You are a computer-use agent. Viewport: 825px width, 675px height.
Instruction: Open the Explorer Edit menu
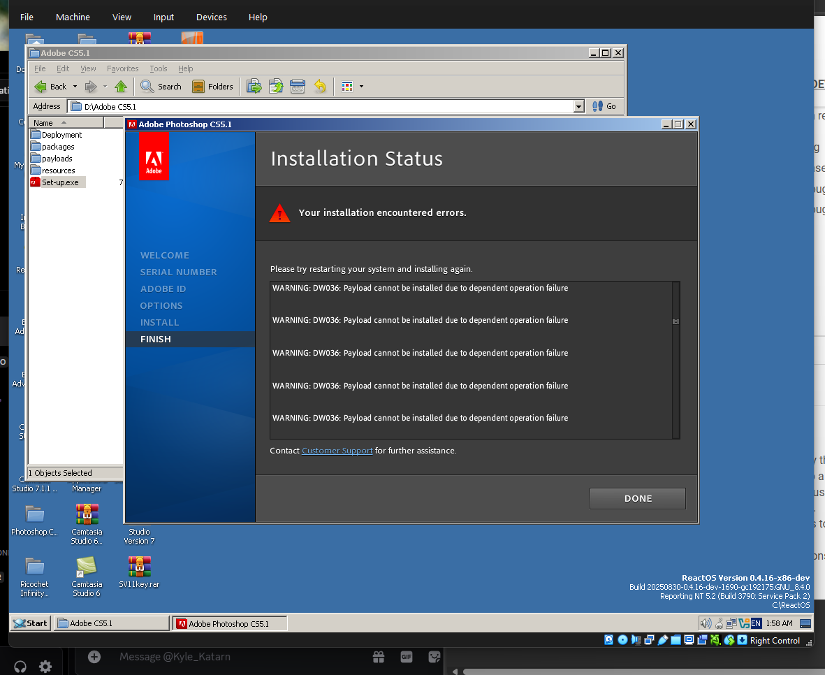[63, 68]
